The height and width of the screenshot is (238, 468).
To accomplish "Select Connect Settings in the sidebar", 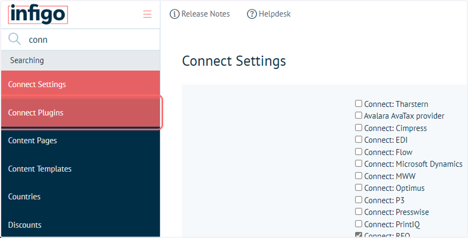I will (x=81, y=85).
